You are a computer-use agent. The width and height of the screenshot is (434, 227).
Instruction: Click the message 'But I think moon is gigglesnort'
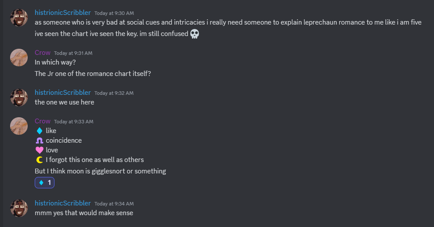[x=100, y=171]
